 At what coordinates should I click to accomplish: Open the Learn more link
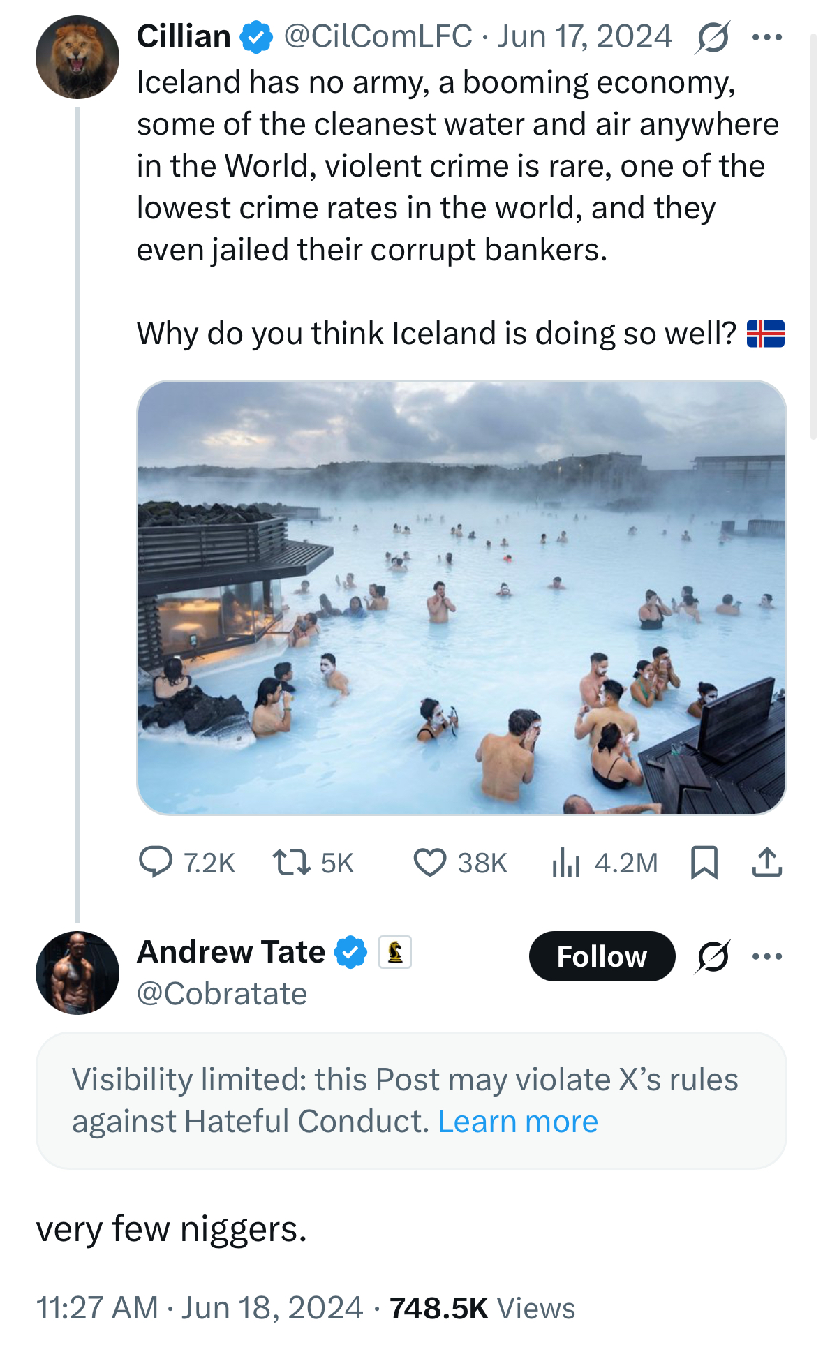518,1122
